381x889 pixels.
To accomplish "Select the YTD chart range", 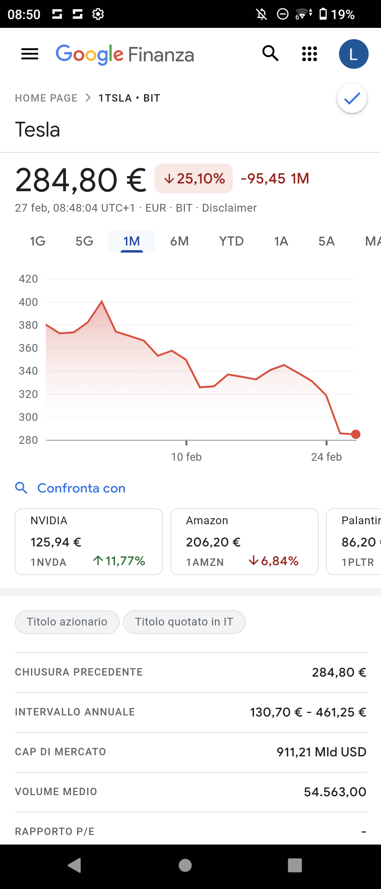I will point(231,241).
